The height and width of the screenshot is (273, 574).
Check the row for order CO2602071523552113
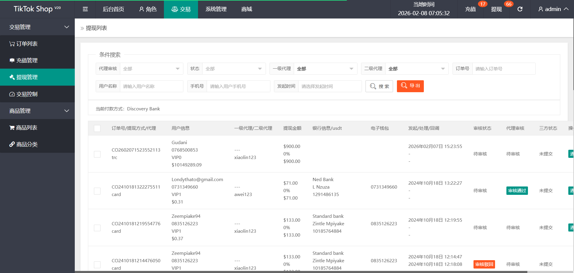point(97,154)
